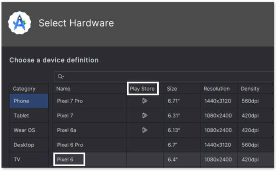Sort by the Resolution column header
This screenshot has width=277, height=171.
click(x=217, y=89)
